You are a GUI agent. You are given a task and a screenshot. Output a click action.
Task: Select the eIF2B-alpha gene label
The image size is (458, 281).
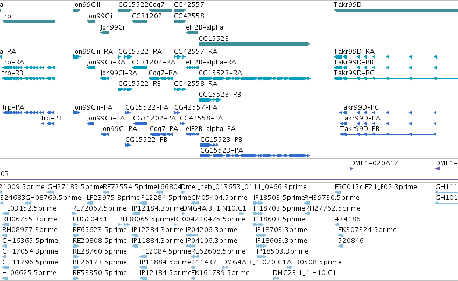point(205,27)
